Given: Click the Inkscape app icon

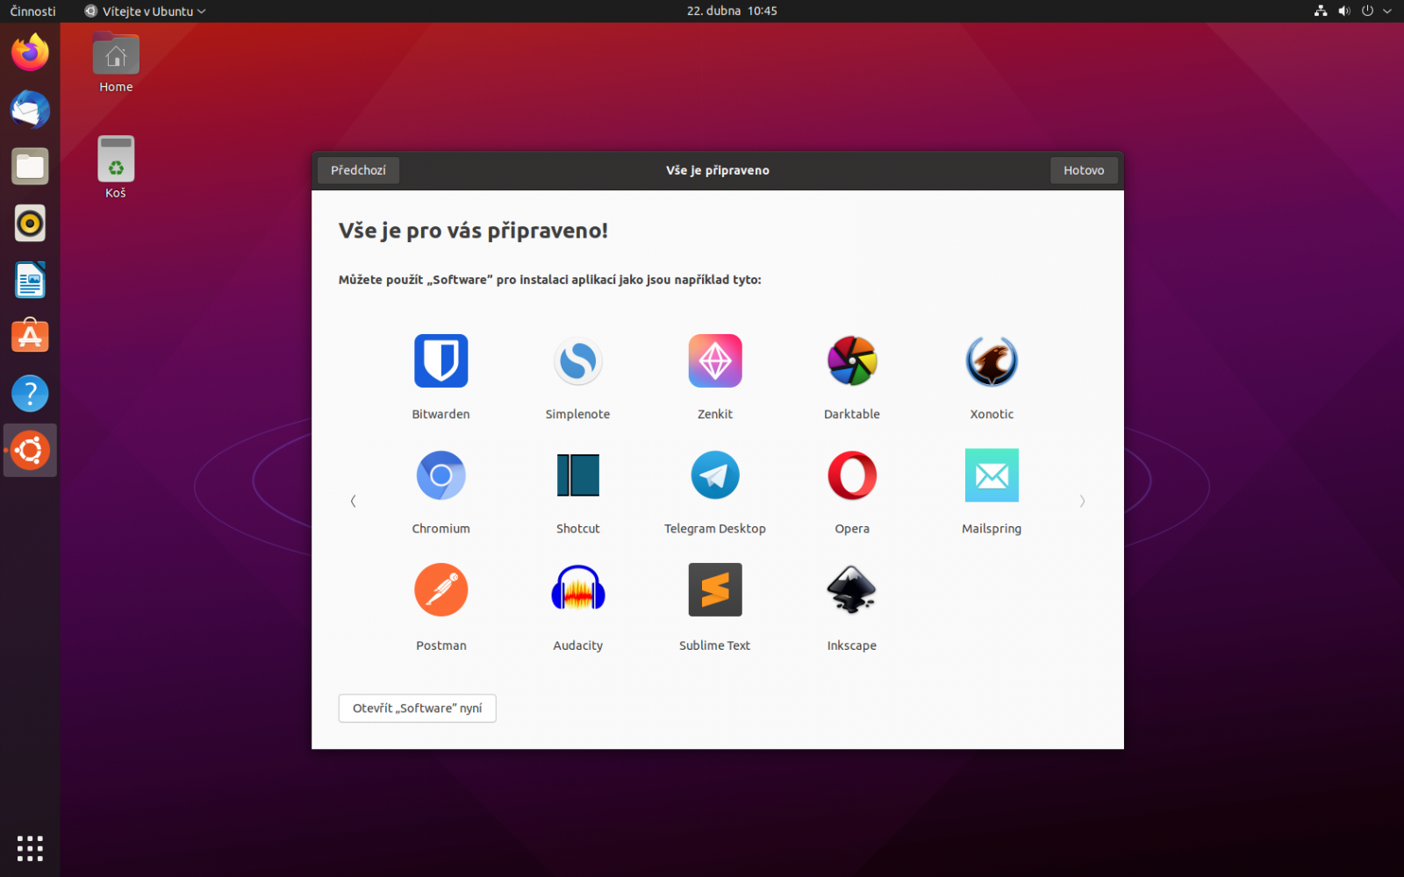Looking at the screenshot, I should (851, 588).
